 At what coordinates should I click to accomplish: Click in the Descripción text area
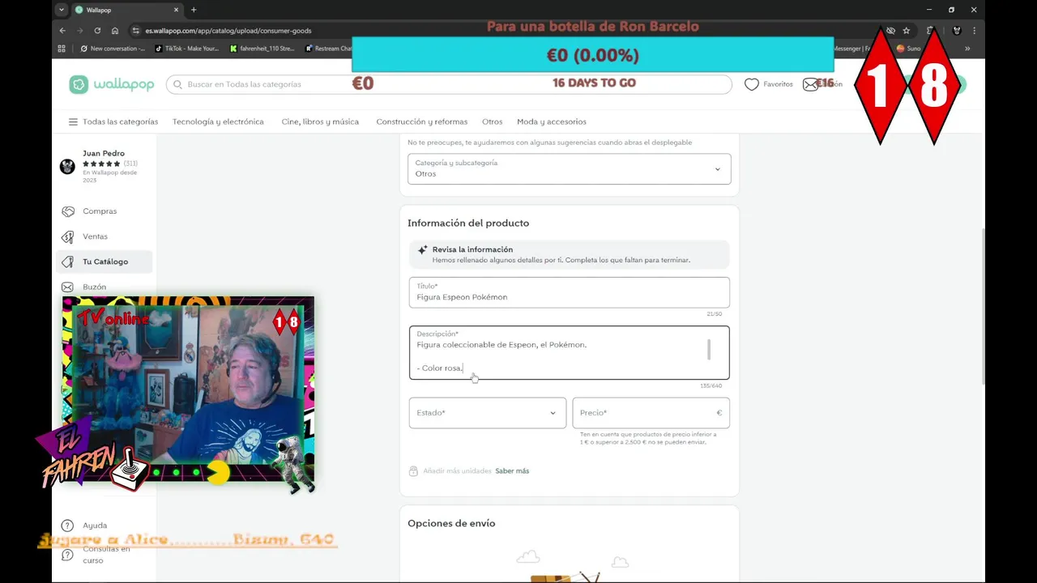point(569,353)
